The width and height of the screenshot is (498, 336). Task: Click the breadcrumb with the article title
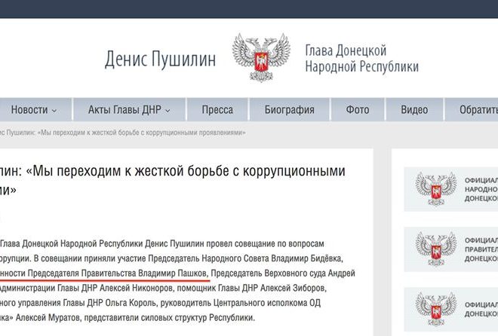pyautogui.click(x=122, y=133)
